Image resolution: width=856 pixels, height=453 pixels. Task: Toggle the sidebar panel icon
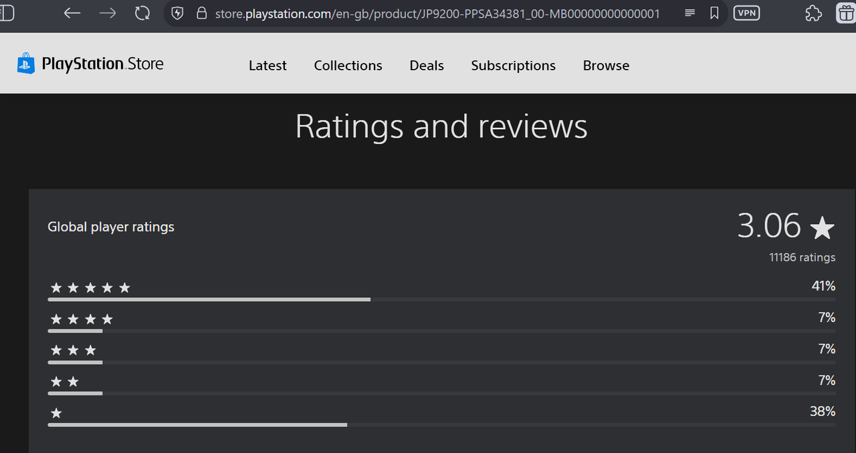click(7, 13)
